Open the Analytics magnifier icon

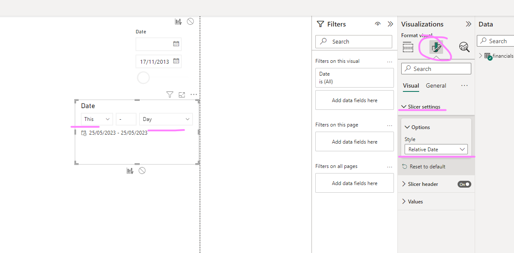(464, 47)
